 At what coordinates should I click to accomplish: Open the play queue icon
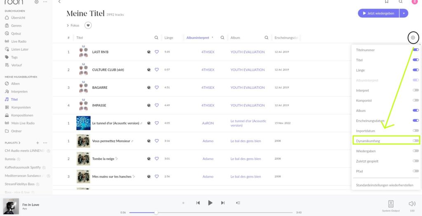[x=238, y=203]
